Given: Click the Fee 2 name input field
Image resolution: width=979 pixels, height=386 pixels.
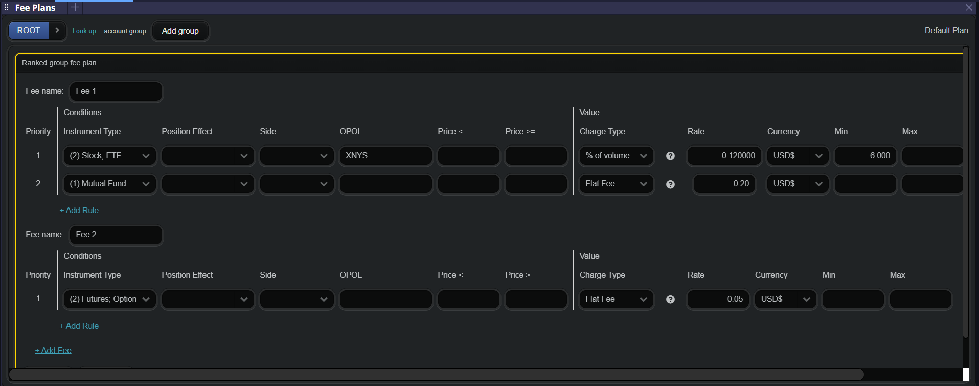Looking at the screenshot, I should tap(116, 235).
